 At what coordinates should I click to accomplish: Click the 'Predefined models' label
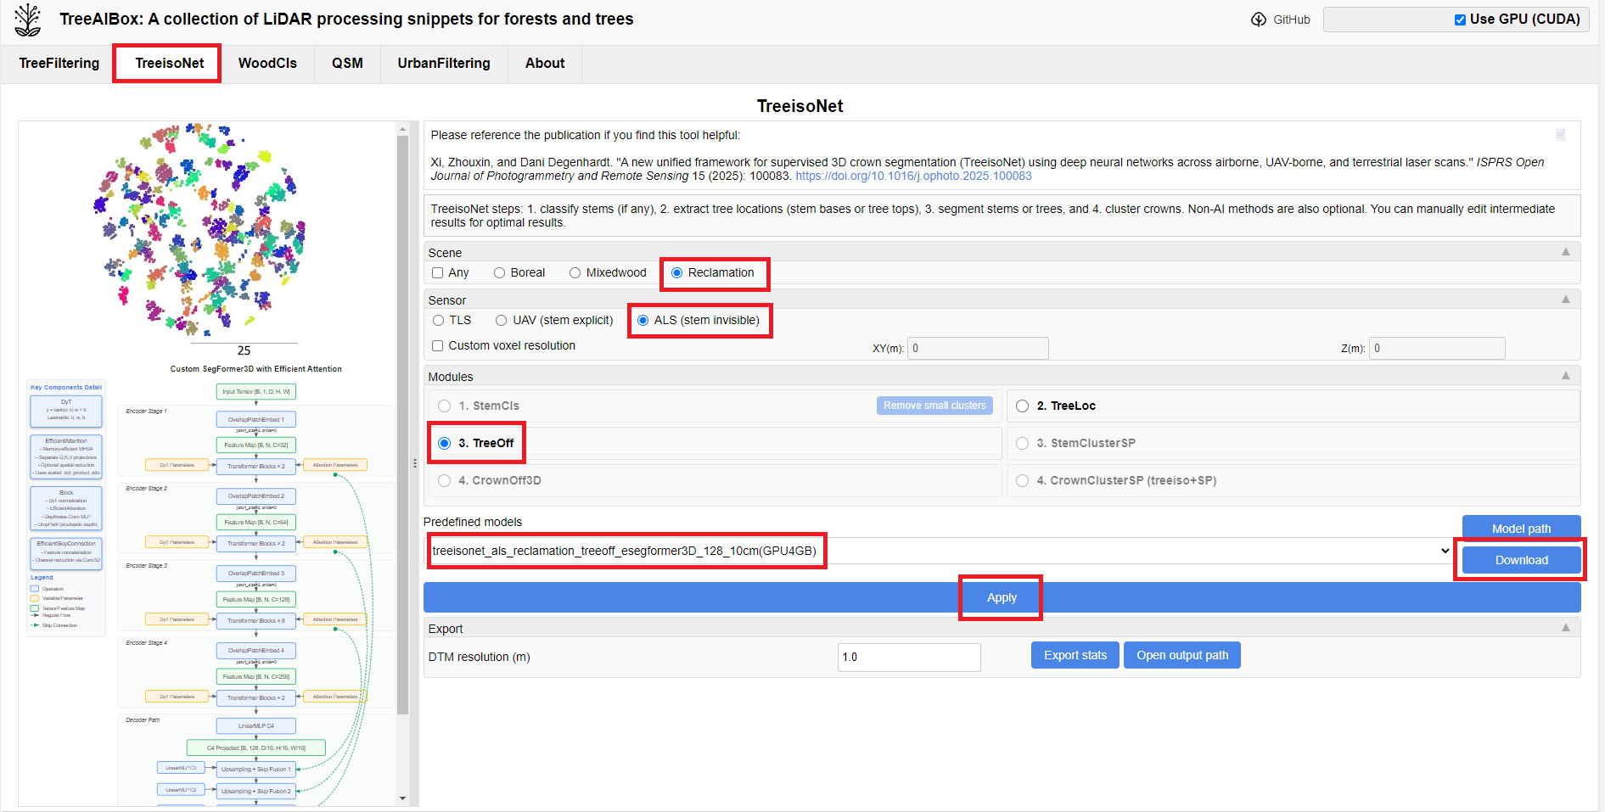click(473, 522)
